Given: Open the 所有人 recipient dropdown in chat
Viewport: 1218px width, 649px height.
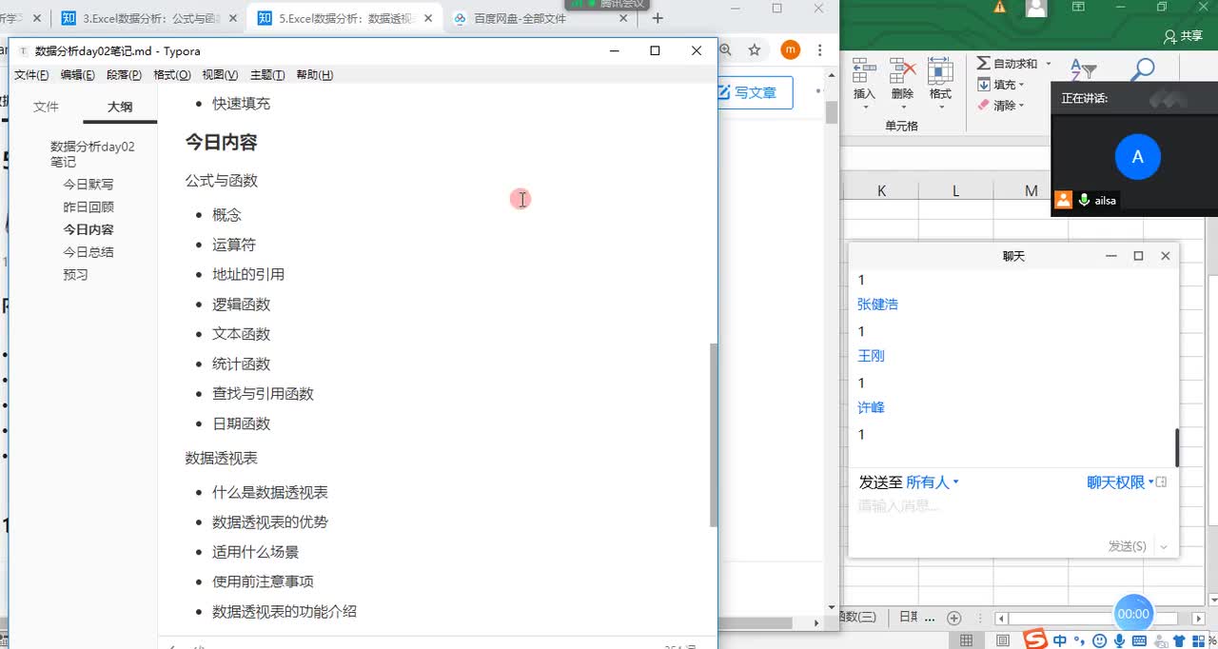Looking at the screenshot, I should click(933, 482).
